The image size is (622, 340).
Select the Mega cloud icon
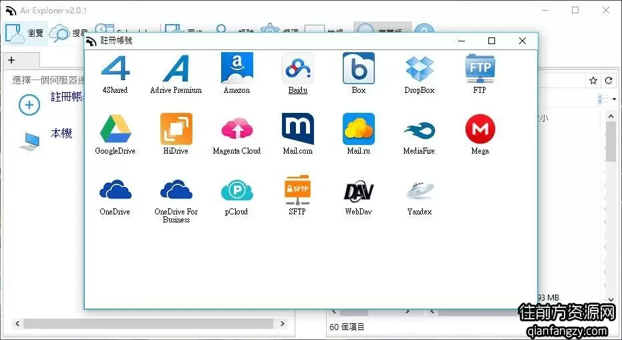tap(480, 134)
